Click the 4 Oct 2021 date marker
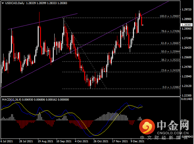The width and height of the screenshot is (194, 144). pos(82,141)
